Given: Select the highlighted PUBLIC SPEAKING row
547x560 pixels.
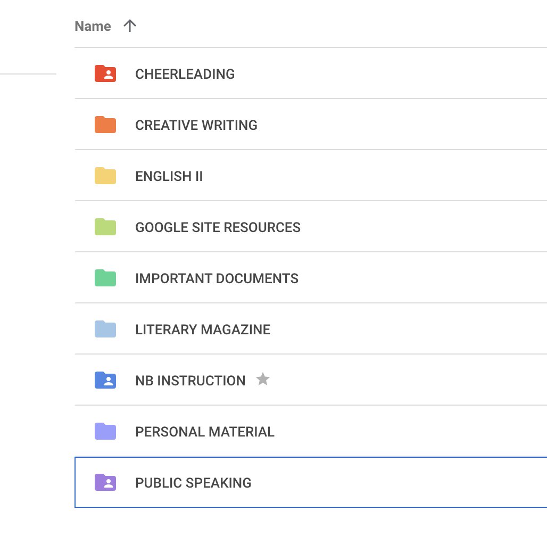Looking at the screenshot, I should (x=194, y=482).
